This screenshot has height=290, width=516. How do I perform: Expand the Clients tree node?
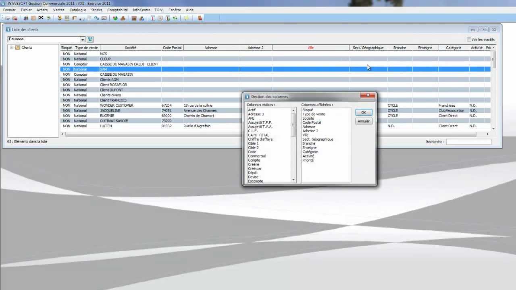[12, 48]
